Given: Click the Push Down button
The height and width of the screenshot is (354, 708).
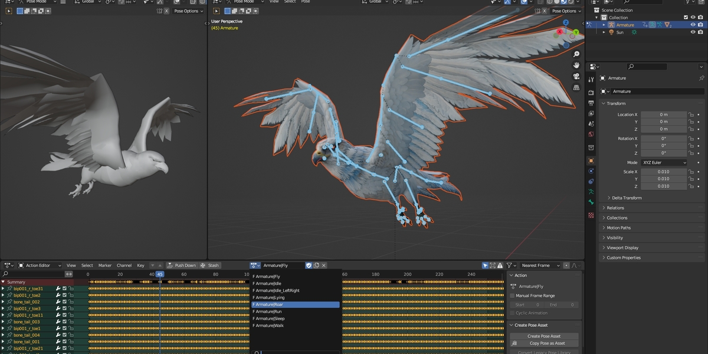Looking at the screenshot, I should click(181, 265).
